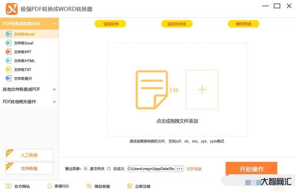The image size is (295, 192).
Task: Click the output directory path field
Action: coord(151,169)
